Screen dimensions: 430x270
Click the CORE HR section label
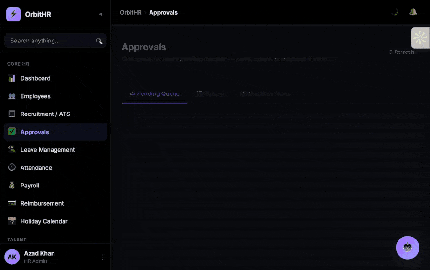pyautogui.click(x=18, y=64)
